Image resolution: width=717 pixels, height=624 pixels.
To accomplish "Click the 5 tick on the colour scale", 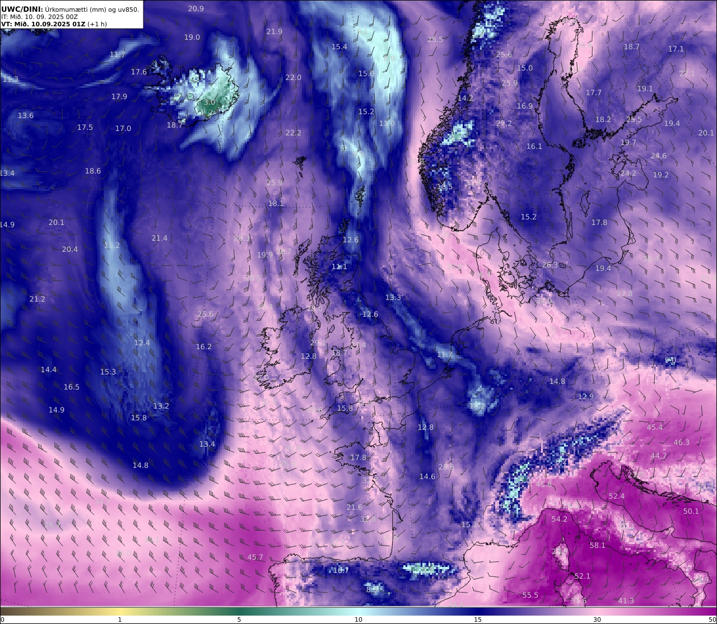I will coord(239,619).
